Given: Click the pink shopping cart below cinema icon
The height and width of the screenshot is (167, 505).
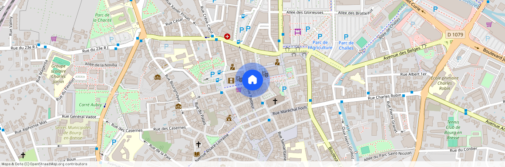Looking at the screenshot, I should (x=239, y=90).
